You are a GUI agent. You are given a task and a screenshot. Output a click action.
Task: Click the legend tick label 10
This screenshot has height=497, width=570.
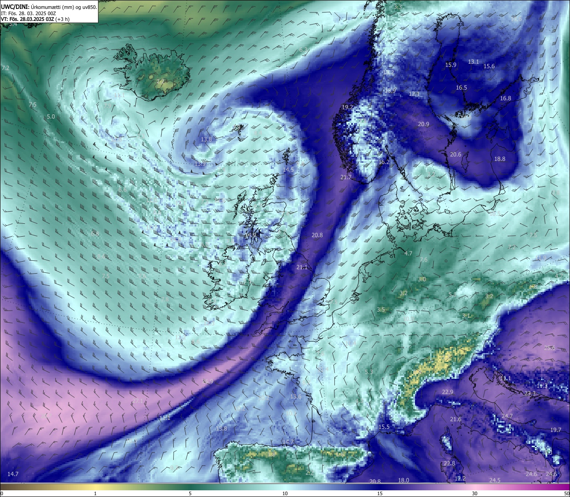(285, 493)
